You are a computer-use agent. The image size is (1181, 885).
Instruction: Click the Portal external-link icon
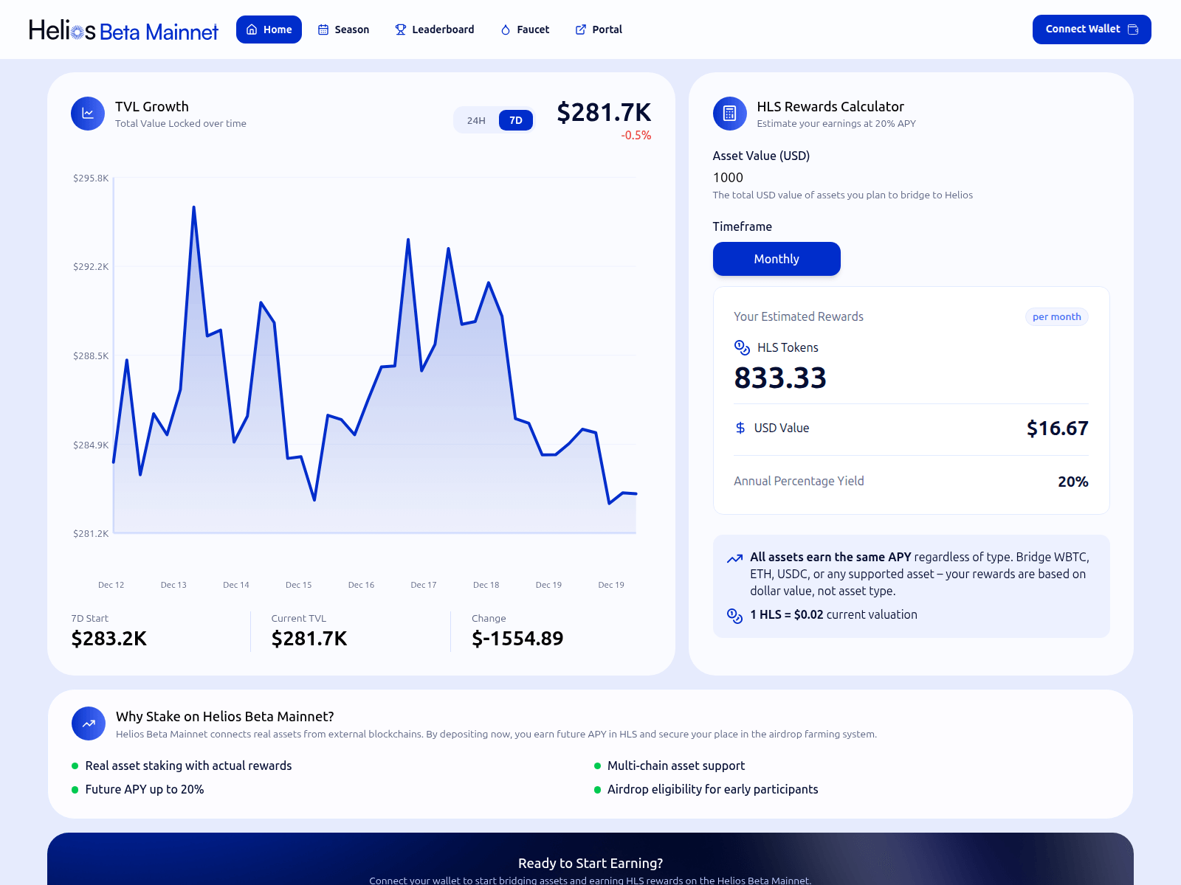tap(582, 29)
